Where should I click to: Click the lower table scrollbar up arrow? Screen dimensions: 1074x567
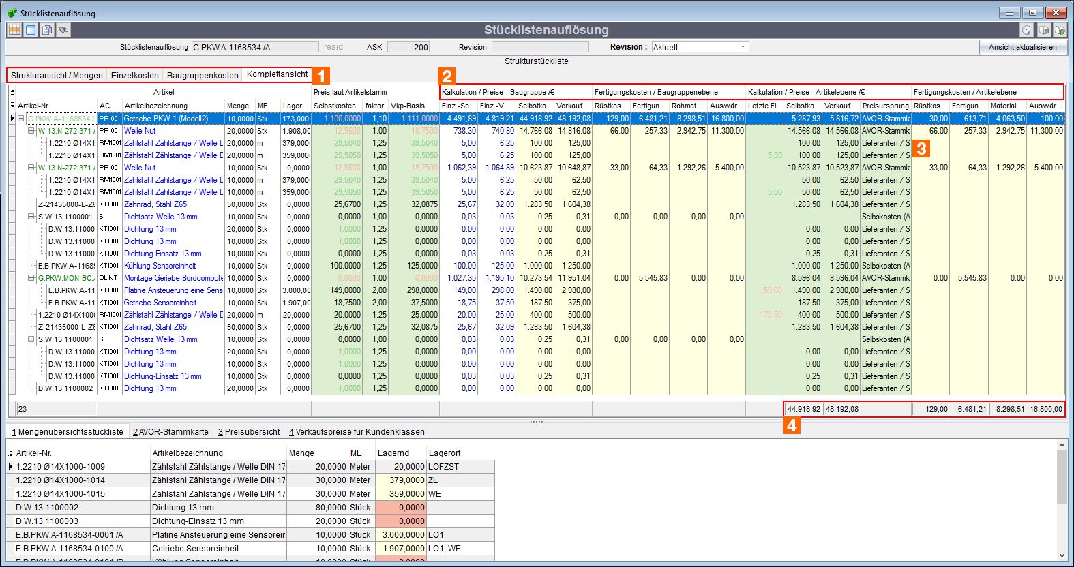(x=1062, y=445)
